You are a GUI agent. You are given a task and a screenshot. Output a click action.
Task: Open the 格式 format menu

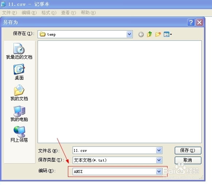pyautogui.click(x=49, y=13)
